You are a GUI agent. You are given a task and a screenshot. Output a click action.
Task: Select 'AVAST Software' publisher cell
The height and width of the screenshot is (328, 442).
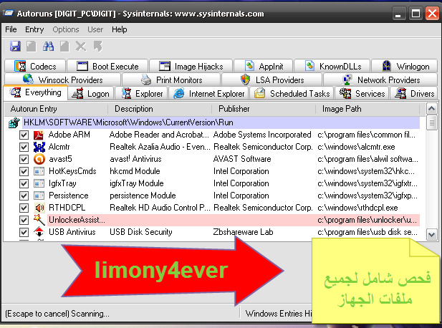[242, 159]
